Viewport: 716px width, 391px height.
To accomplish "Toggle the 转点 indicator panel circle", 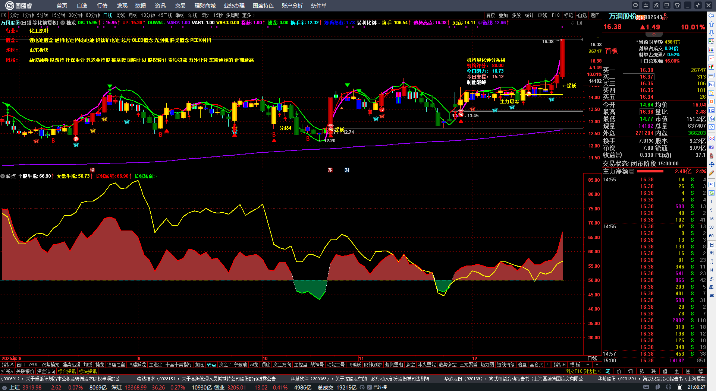I will click(3, 176).
